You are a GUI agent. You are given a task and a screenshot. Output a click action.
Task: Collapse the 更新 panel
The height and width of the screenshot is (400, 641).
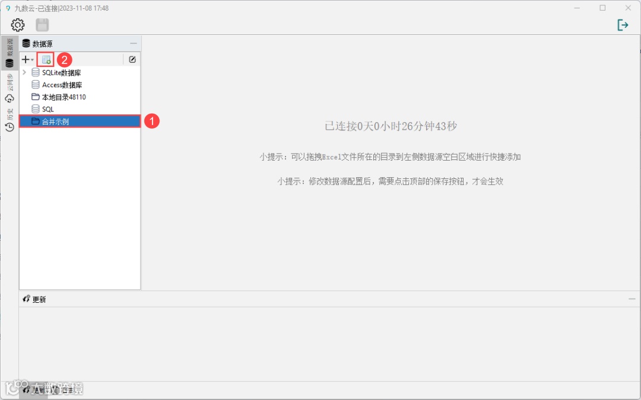[x=633, y=299]
